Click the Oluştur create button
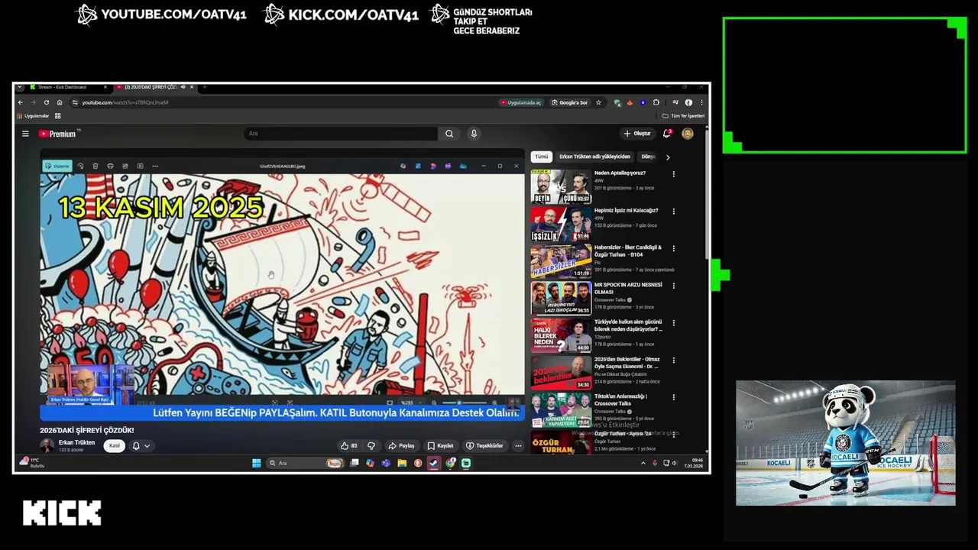The width and height of the screenshot is (978, 550). [x=637, y=134]
